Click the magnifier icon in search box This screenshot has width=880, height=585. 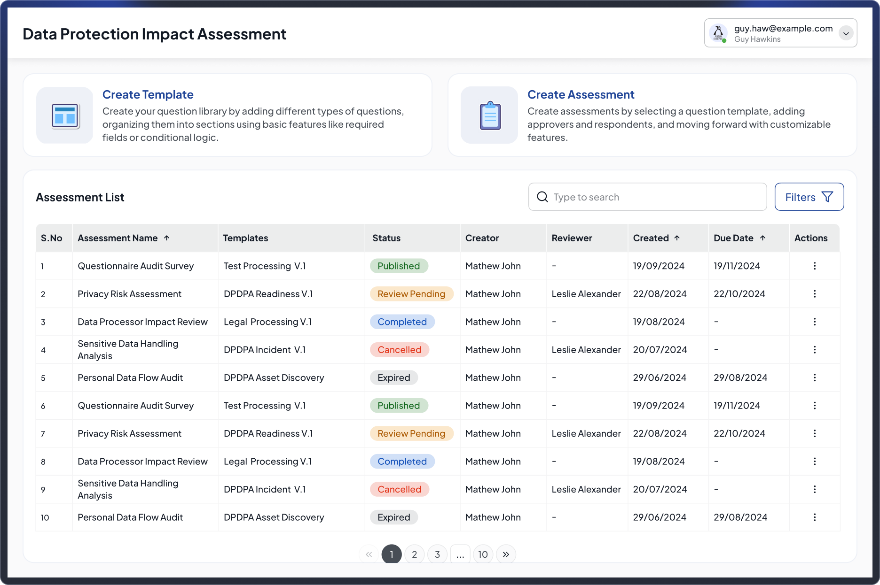point(542,197)
